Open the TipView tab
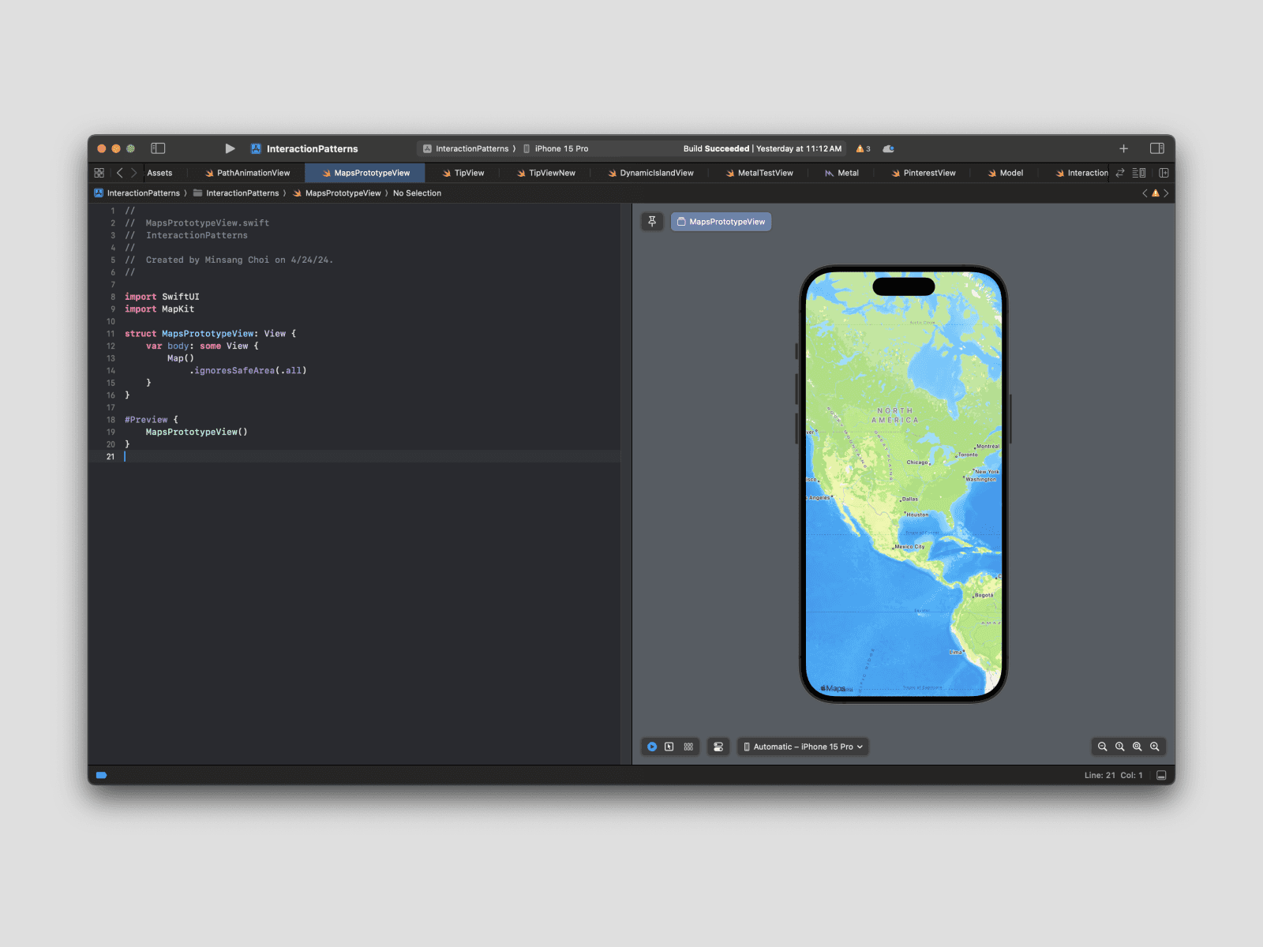Screen dimensions: 1263x947 (x=463, y=173)
